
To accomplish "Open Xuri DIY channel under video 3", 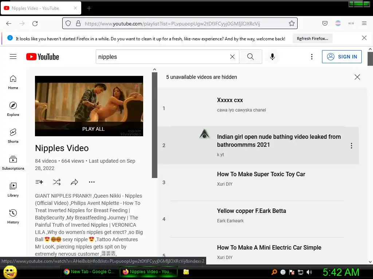I will coord(224,184).
